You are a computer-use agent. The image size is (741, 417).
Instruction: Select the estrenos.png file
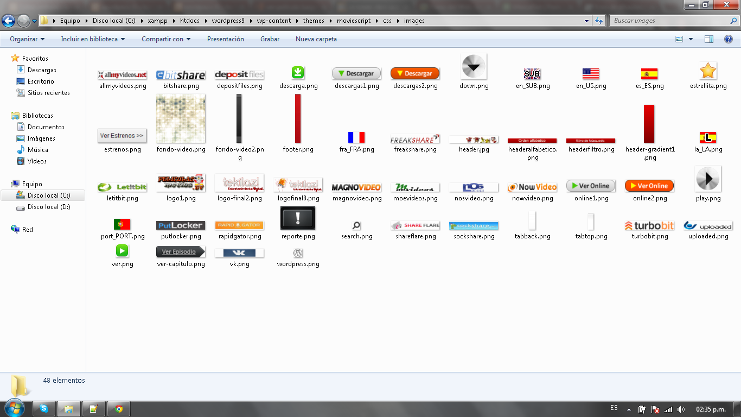point(123,136)
